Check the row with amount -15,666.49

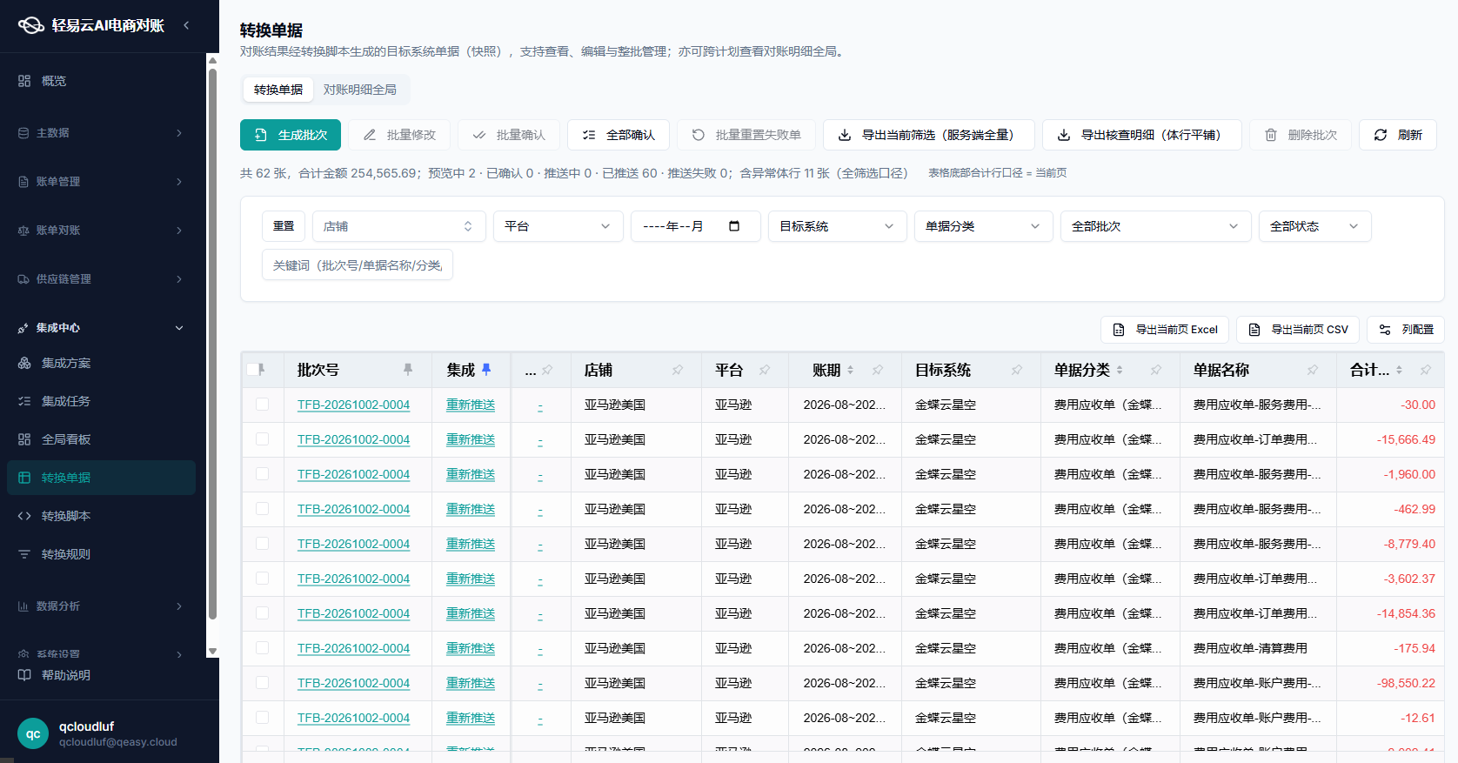click(x=262, y=439)
